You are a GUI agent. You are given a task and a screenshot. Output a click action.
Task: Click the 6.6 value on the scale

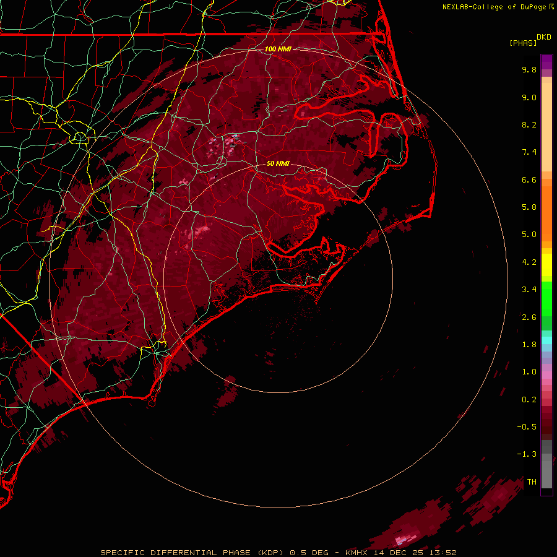pos(529,179)
